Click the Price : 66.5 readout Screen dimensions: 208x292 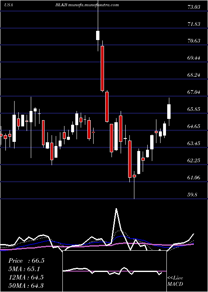click(x=26, y=261)
